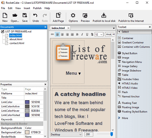Open the Arial font family dropdown
152x138 pixels.
click(x=110, y=34)
